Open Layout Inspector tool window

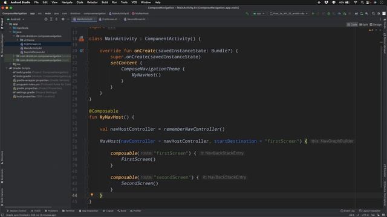pyautogui.click(x=369, y=211)
